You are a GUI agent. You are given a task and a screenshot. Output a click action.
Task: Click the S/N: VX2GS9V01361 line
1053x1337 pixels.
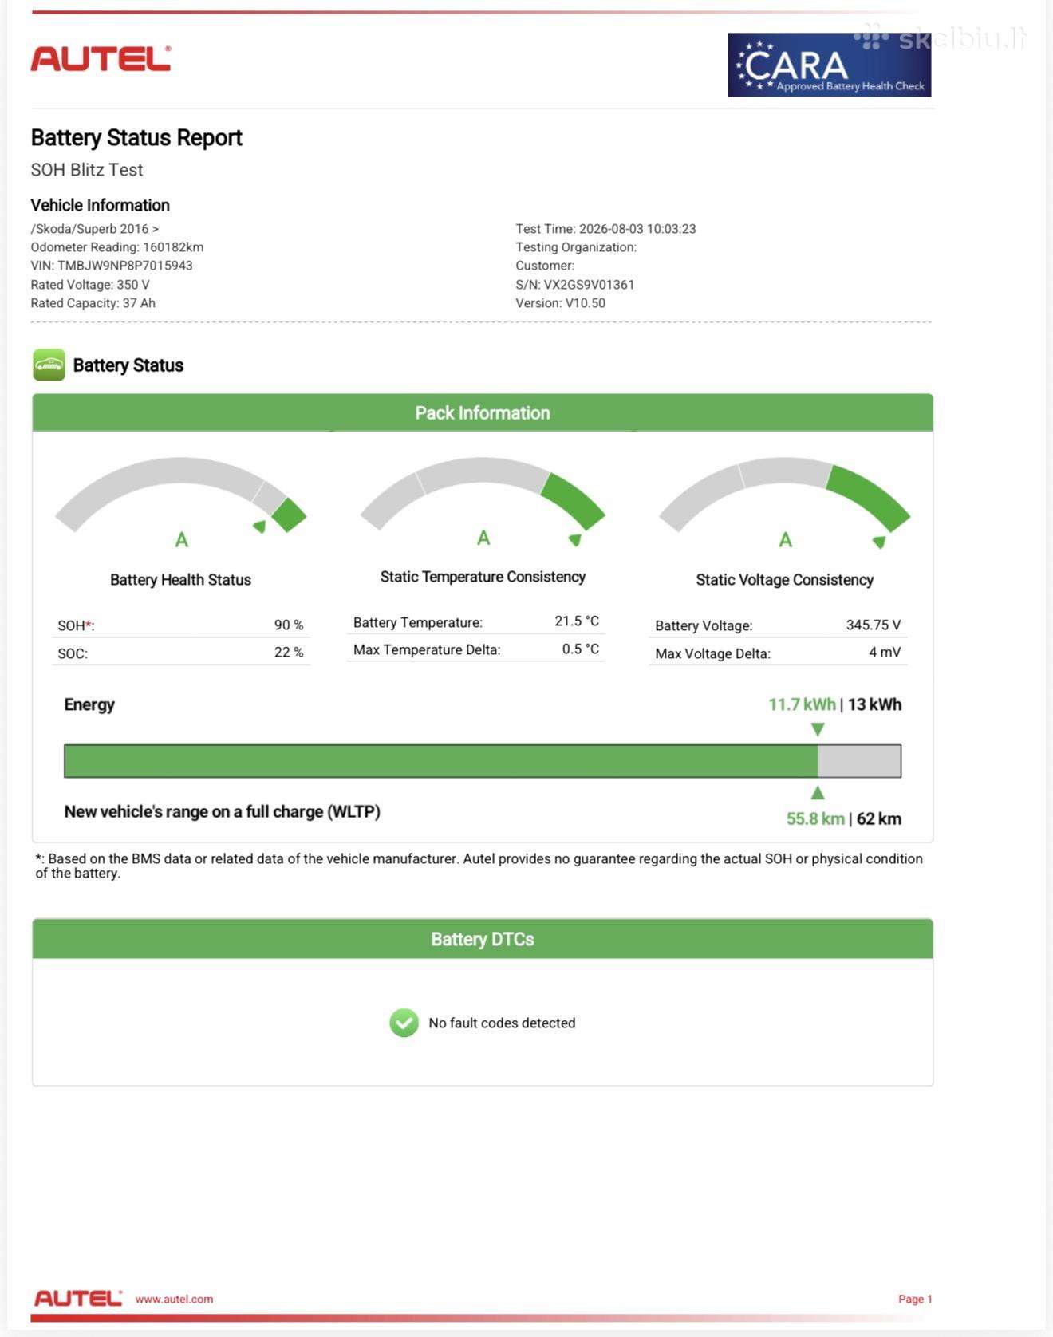575,285
